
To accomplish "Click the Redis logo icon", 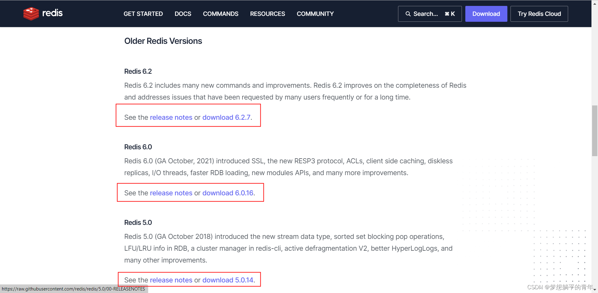I will [31, 14].
